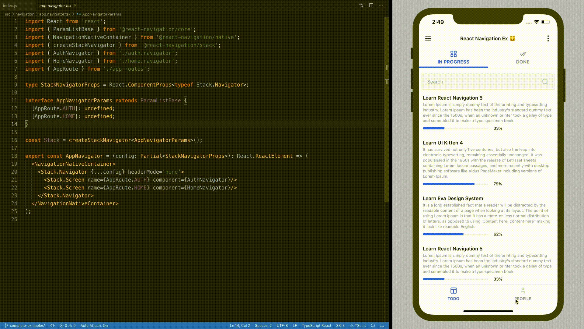Select the TODO grid icon in bottom bar
The width and height of the screenshot is (584, 329).
(x=454, y=290)
